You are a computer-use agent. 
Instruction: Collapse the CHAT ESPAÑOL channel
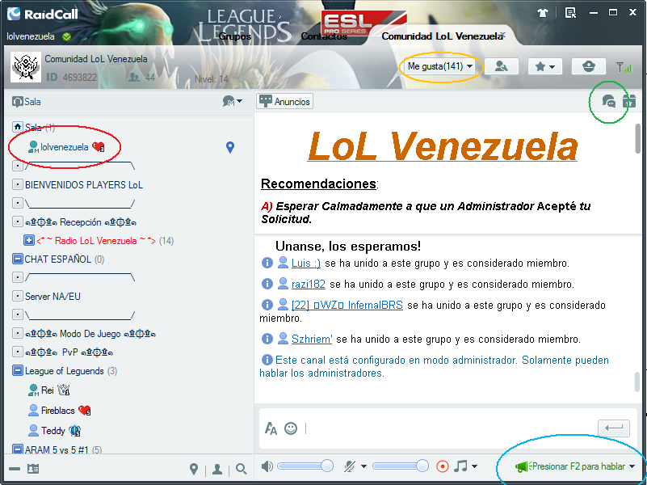(x=17, y=259)
